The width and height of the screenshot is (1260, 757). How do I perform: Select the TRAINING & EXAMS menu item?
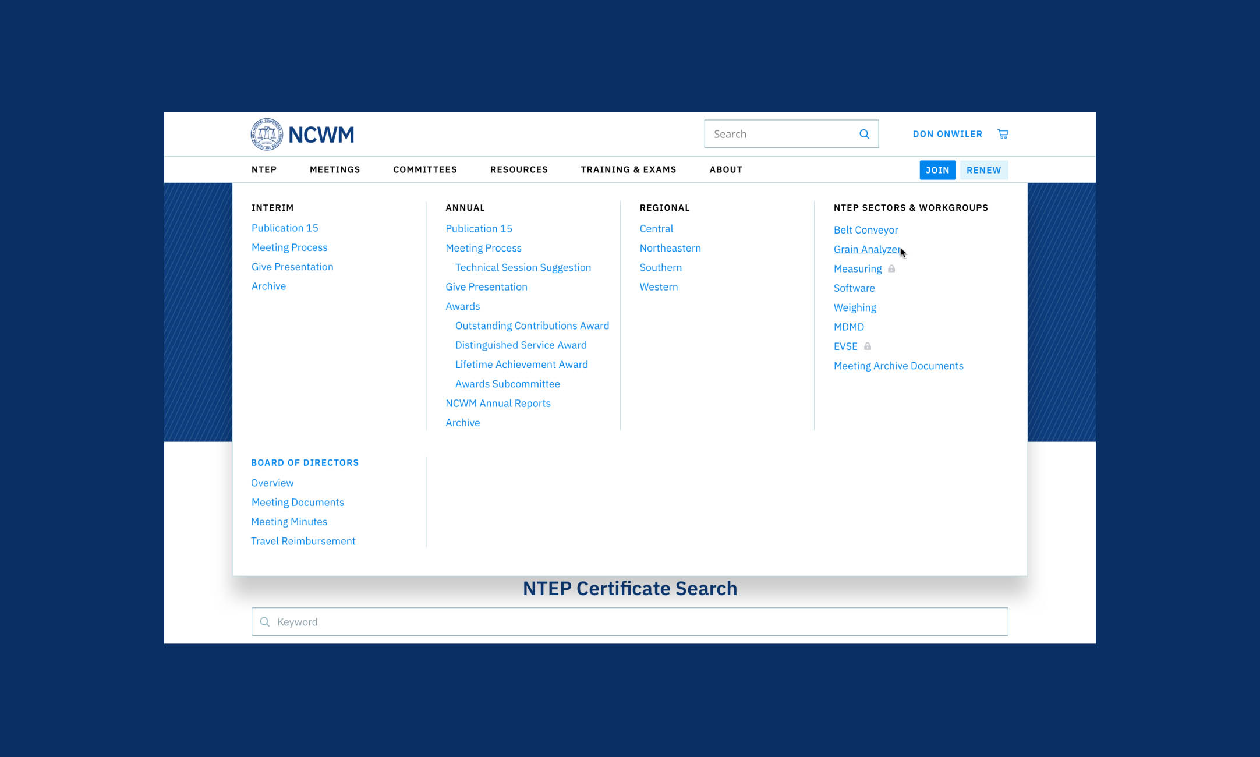628,168
